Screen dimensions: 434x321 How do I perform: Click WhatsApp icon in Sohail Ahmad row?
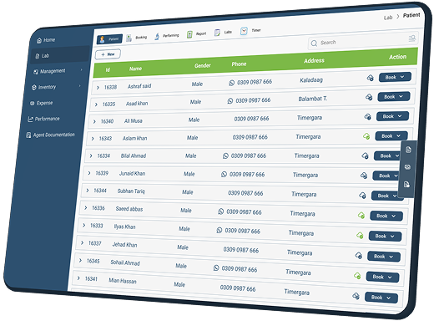tap(216, 268)
